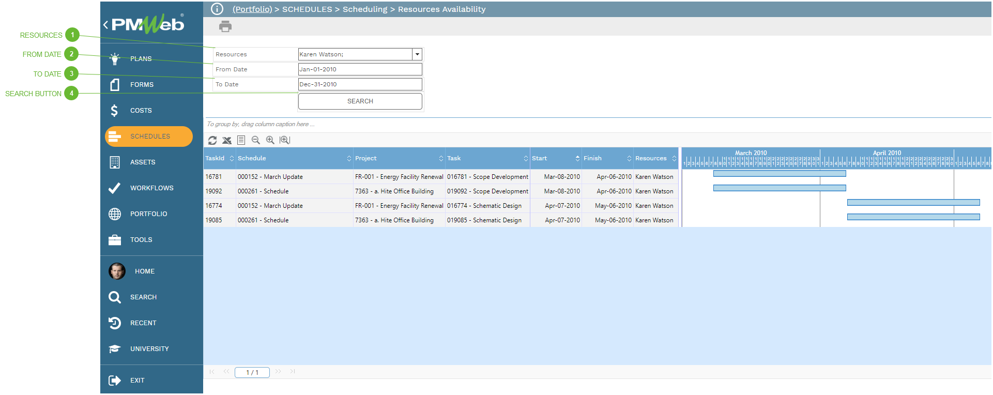Click the group-by drag column caption area text
The height and width of the screenshot is (395, 993).
(x=261, y=124)
